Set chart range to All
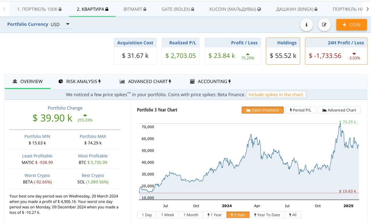The height and width of the screenshot is (223, 371). click(293, 215)
